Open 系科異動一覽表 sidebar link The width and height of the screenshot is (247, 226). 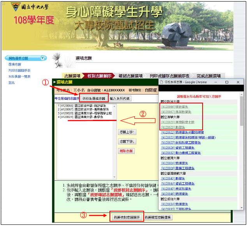point(19,77)
